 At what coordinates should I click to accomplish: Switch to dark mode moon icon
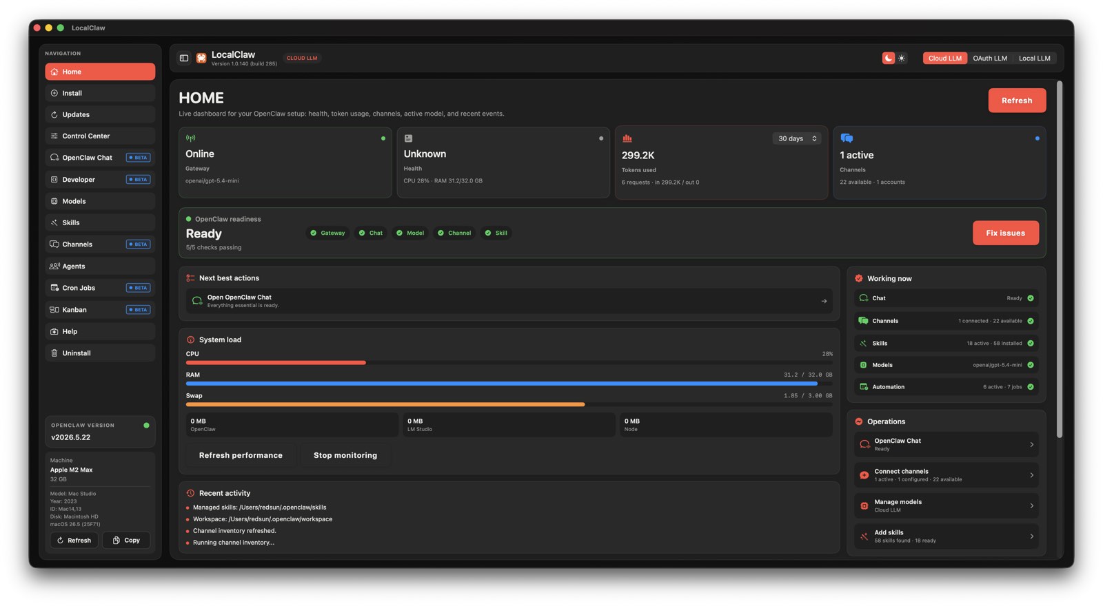[889, 59]
